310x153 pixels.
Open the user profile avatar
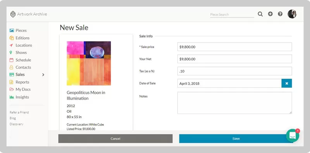[292, 14]
